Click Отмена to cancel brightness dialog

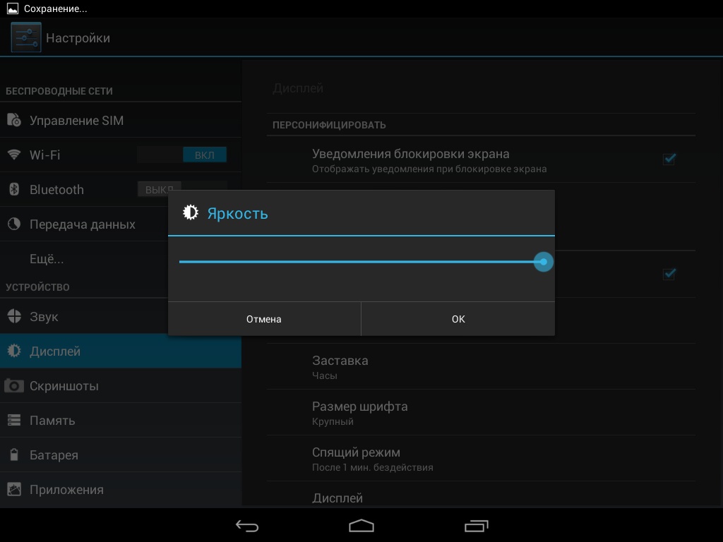pos(264,319)
